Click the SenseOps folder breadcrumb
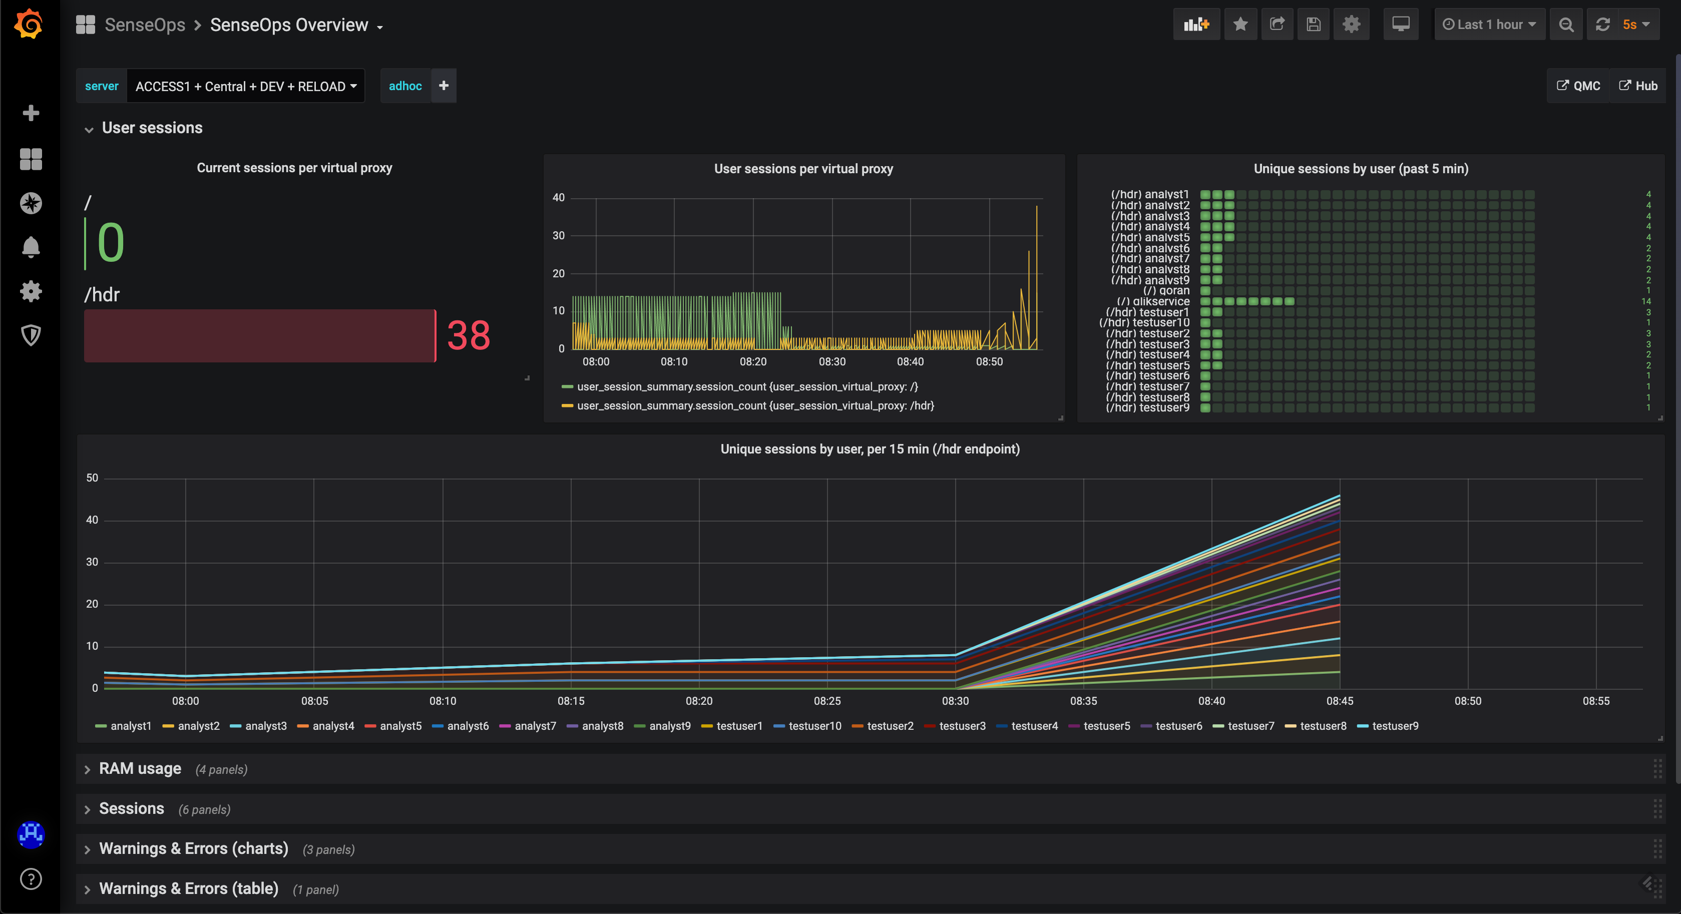1681x914 pixels. click(145, 25)
